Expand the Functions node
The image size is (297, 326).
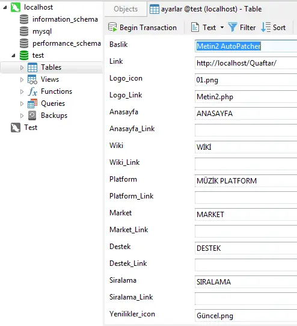22,91
